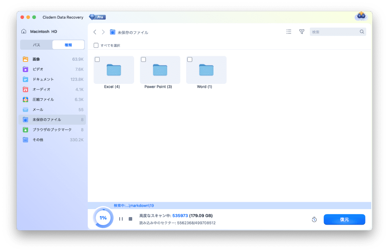Click the home icon beside Macintosh HD
Image resolution: width=389 pixels, height=252 pixels.
coord(24,31)
